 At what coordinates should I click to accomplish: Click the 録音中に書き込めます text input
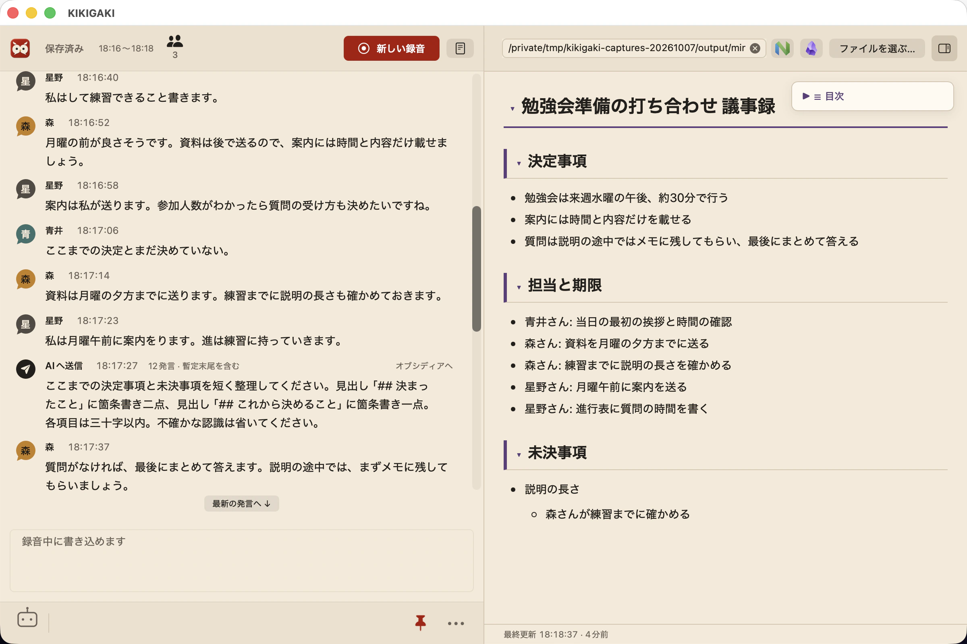click(241, 561)
